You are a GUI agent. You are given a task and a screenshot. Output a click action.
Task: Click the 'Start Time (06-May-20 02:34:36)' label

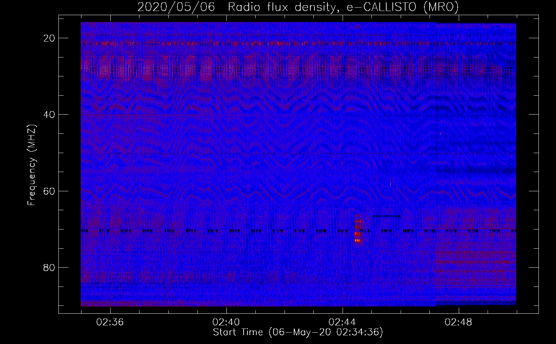298,332
